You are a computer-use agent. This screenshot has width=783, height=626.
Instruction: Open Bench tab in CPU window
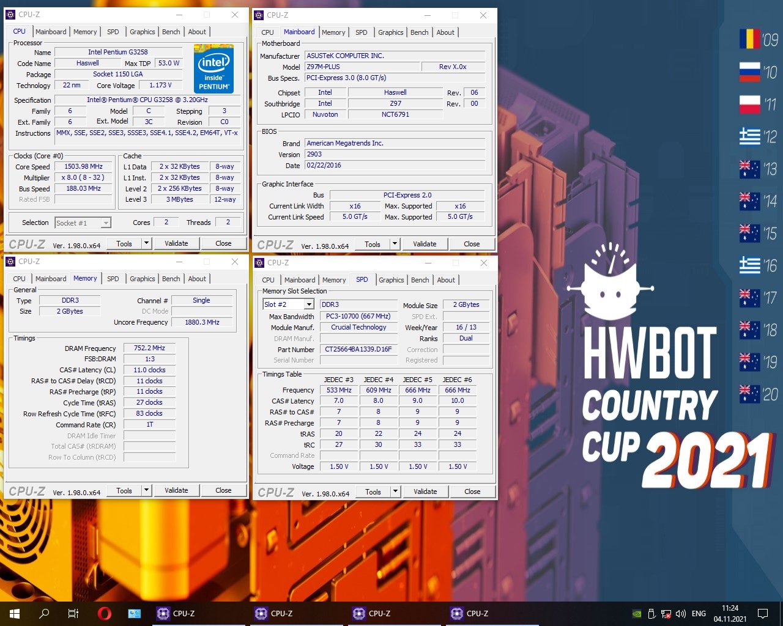(171, 32)
